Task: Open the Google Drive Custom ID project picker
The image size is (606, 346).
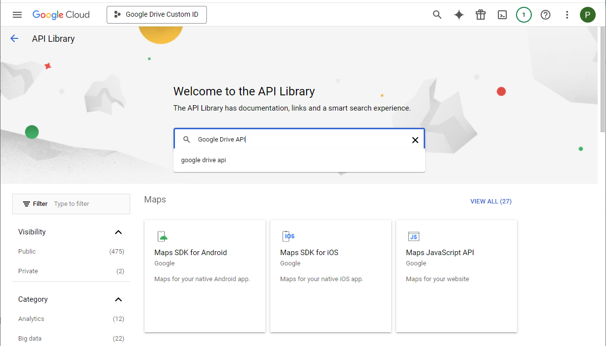Action: [156, 15]
